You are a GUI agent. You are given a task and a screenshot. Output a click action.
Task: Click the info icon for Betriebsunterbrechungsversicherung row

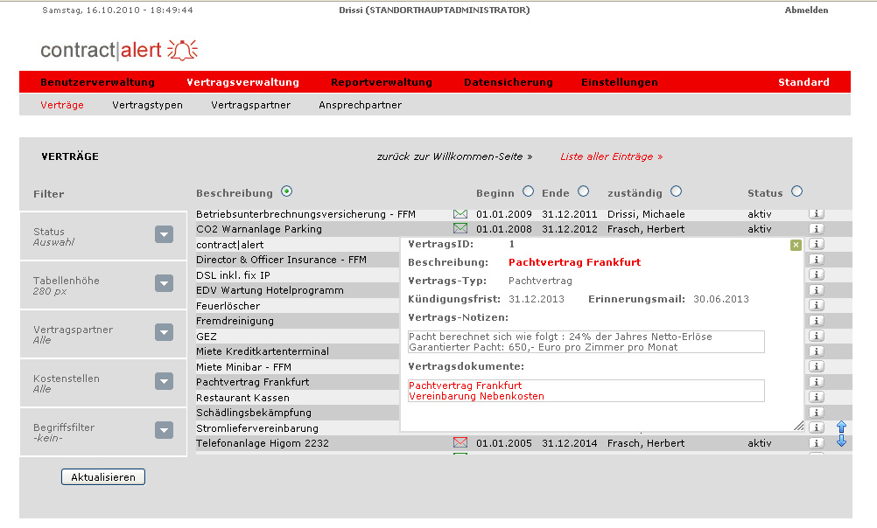816,214
